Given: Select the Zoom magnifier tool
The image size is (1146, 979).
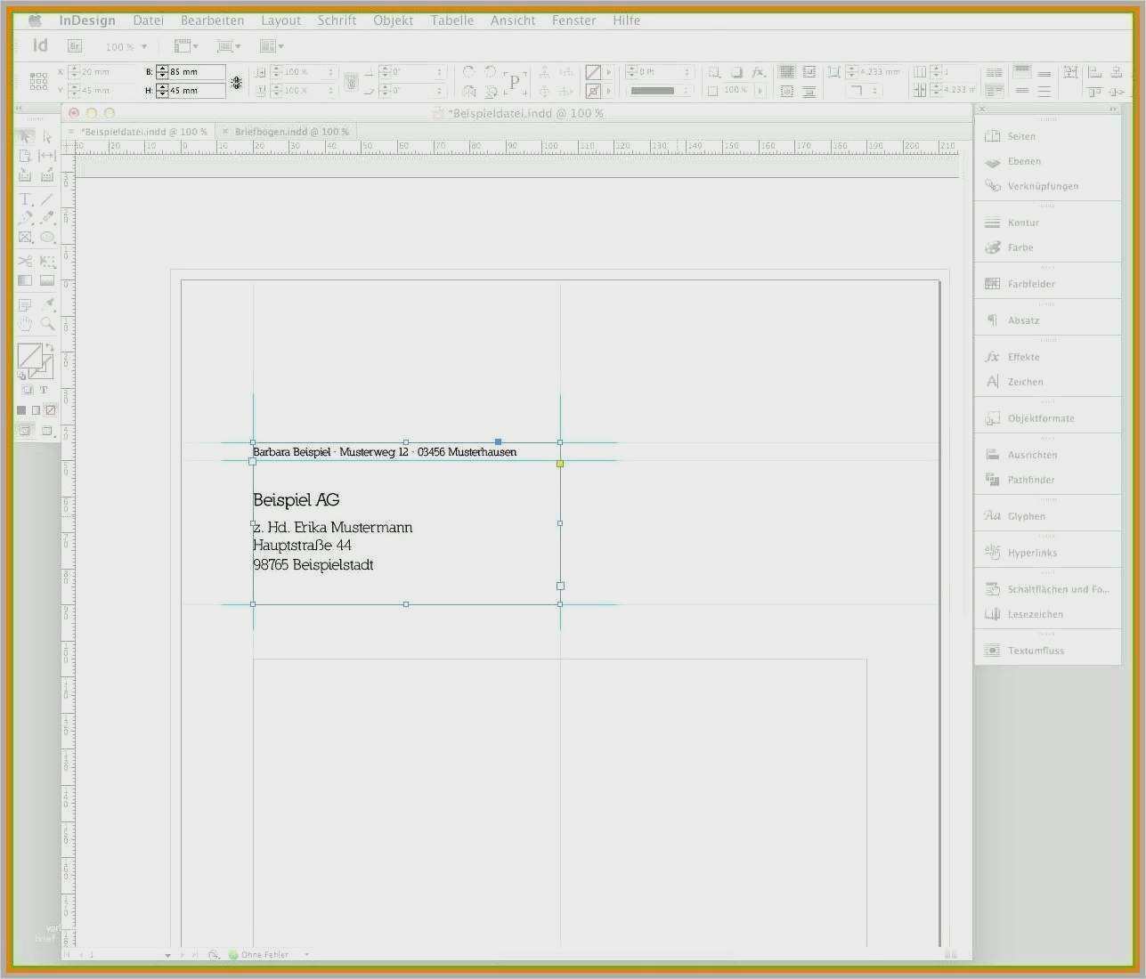Looking at the screenshot, I should tap(47, 324).
